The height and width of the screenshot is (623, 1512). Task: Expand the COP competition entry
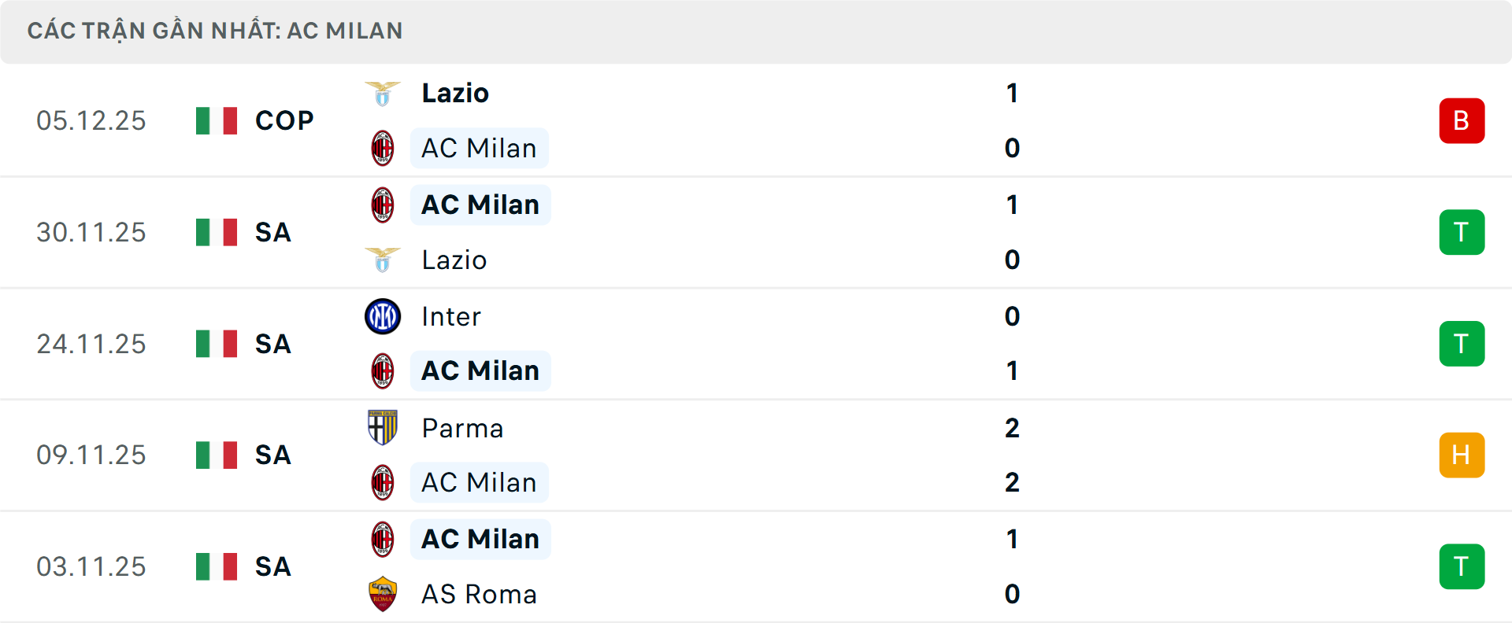282,120
